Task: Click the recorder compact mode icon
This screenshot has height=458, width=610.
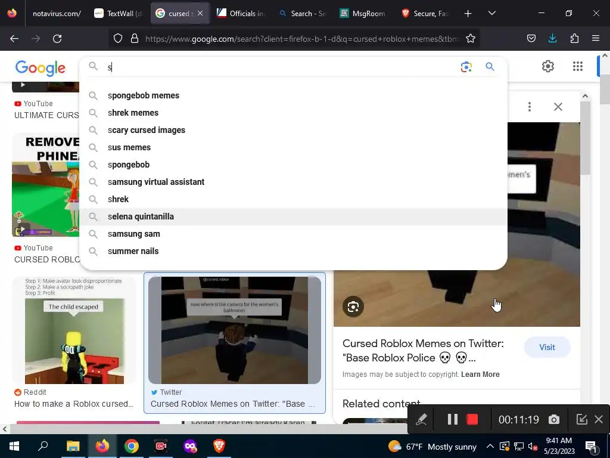Action: 581,419
